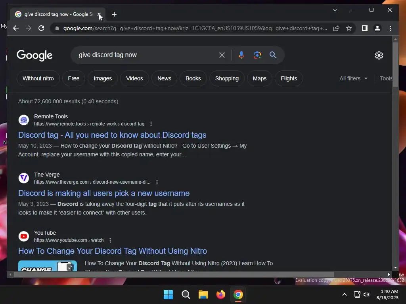This screenshot has width=406, height=304.
Task: Click The Verge site favicon
Action: 24,178
